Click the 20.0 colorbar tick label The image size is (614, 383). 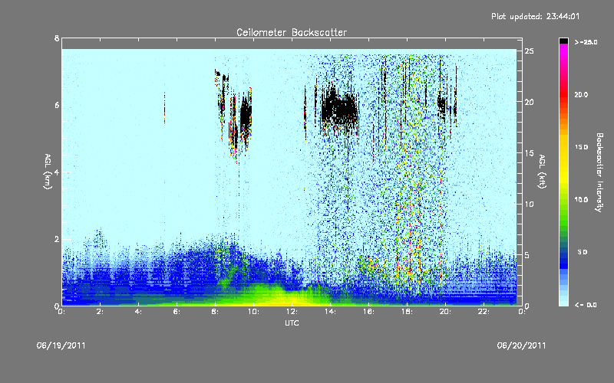pyautogui.click(x=581, y=94)
